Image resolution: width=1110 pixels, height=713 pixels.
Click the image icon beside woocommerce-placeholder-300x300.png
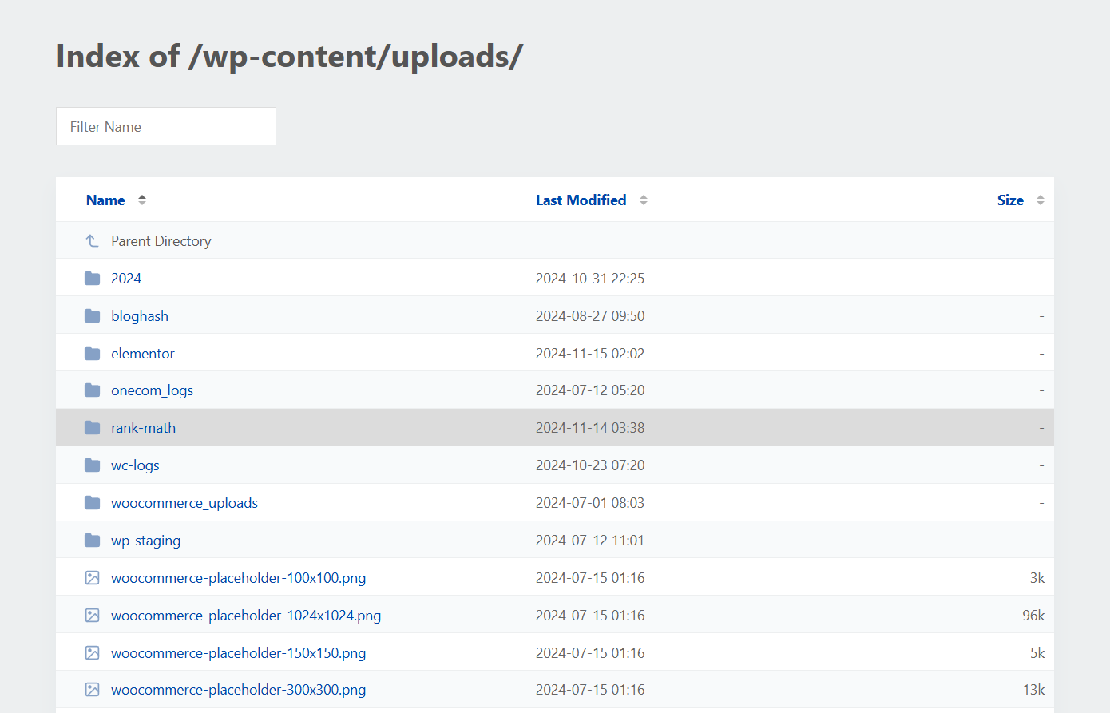tap(92, 689)
